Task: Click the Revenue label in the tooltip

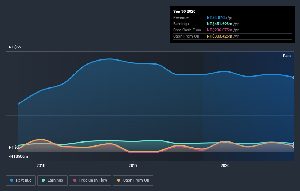Action: coord(181,17)
